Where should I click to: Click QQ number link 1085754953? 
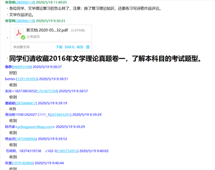[68, 151]
